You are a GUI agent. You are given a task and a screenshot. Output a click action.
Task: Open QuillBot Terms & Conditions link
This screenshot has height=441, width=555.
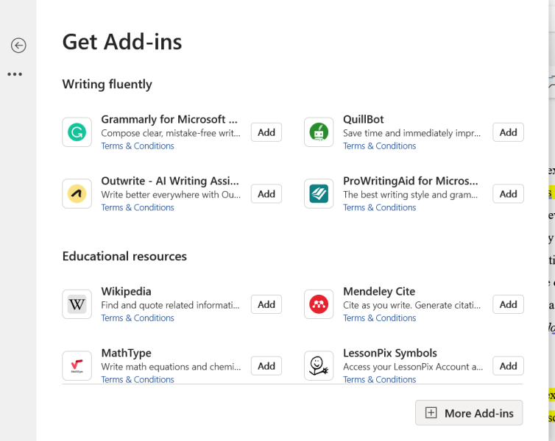tap(379, 146)
